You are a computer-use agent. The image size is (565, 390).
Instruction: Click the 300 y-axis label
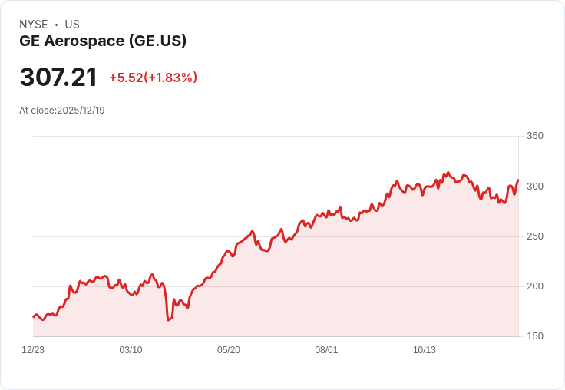click(535, 187)
